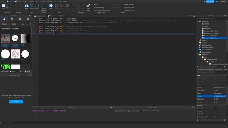Open Toolbox creations lightbulb tab
228x128 pixels.
pos(28,19)
